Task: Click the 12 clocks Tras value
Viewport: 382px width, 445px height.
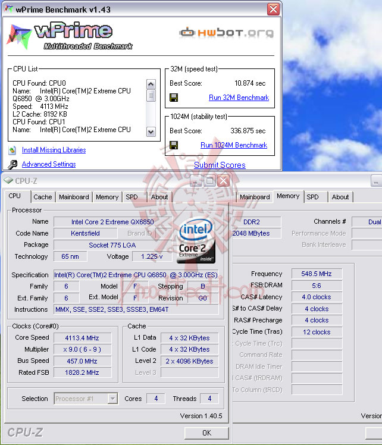Action: (x=317, y=332)
